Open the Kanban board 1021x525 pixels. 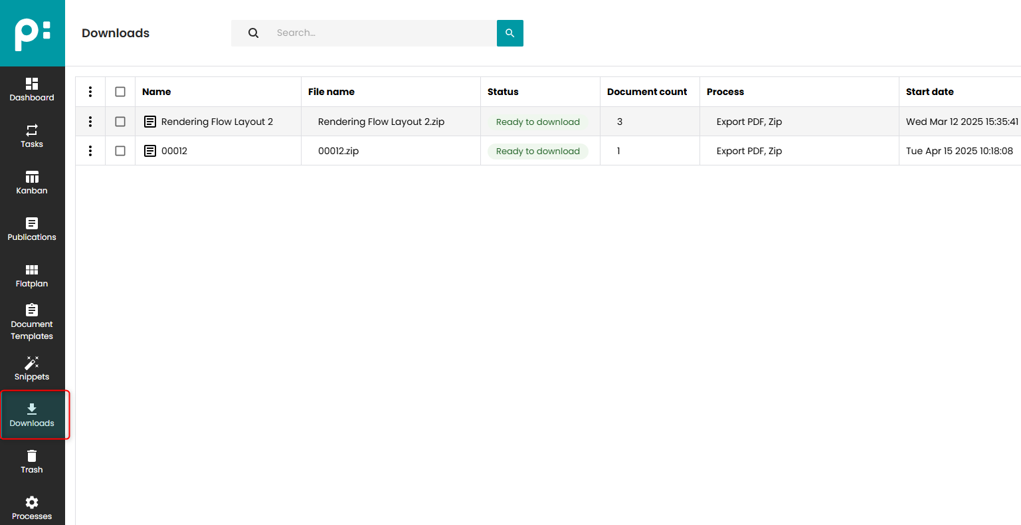(x=31, y=181)
